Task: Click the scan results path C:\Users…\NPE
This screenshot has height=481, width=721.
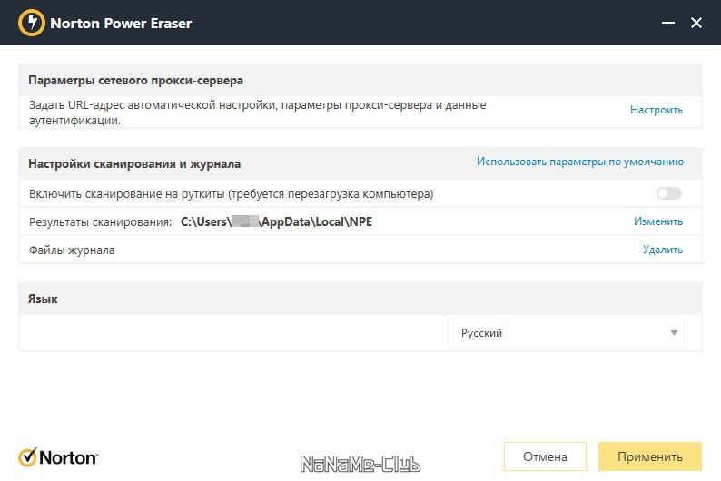Action: tap(276, 221)
